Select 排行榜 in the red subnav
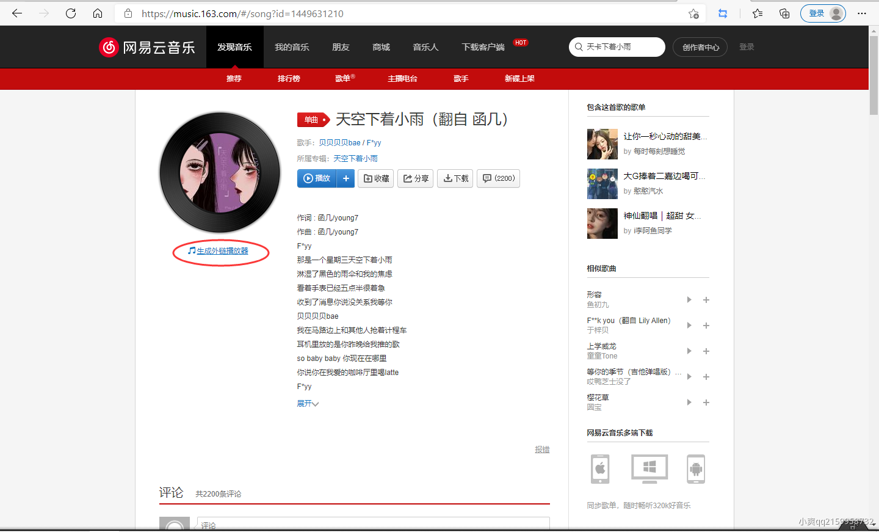This screenshot has height=532, width=879. (289, 78)
